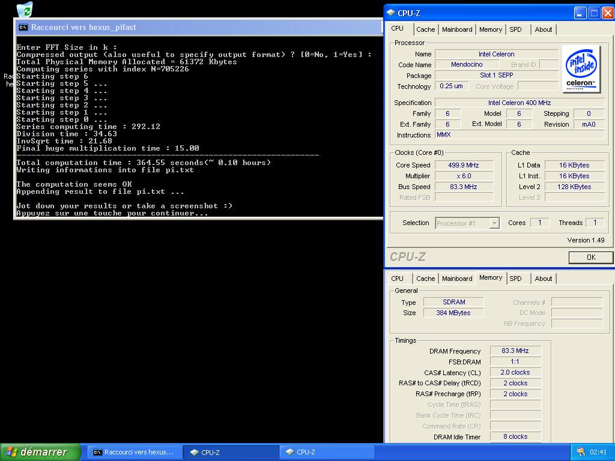Click the Intel Inside Celeron logo

(581, 69)
